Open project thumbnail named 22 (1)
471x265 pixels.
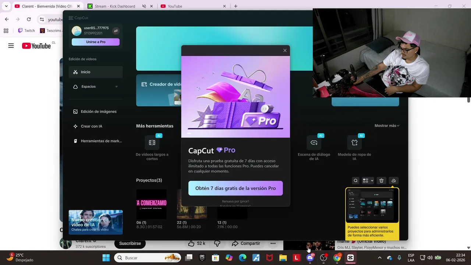click(x=192, y=204)
